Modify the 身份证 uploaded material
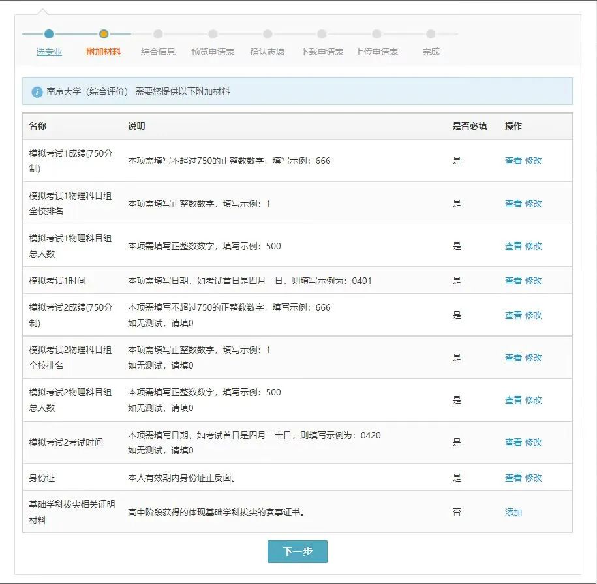 click(533, 478)
